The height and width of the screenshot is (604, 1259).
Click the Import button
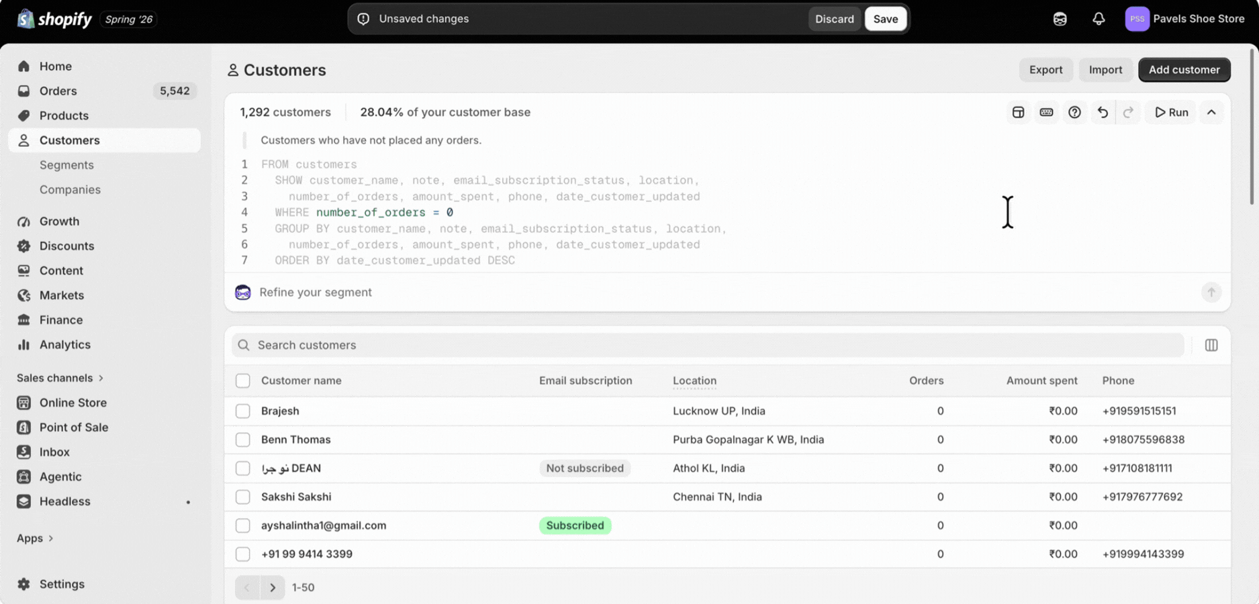(1105, 70)
